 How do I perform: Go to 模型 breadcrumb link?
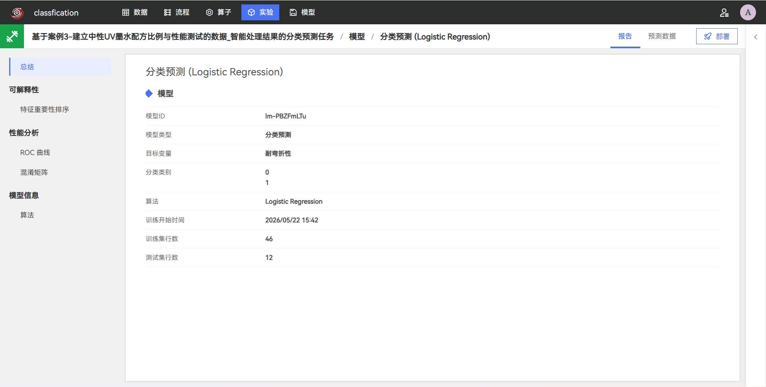click(x=357, y=37)
